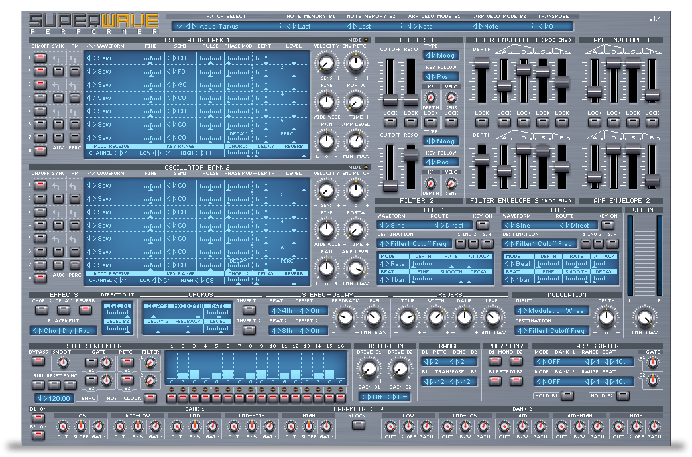Change the Filter 1 Type Moog selector
The image size is (692, 457).
(x=441, y=55)
